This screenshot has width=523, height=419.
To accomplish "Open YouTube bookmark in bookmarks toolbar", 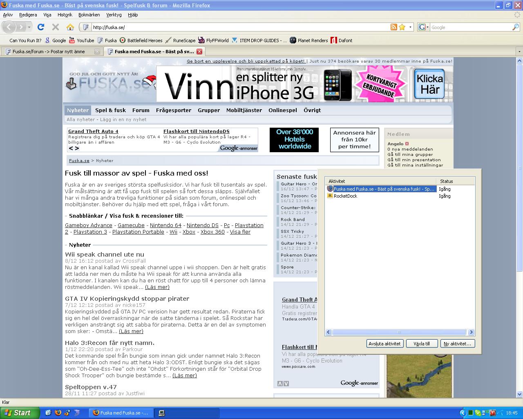I will pos(82,40).
